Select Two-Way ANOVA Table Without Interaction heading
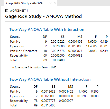 [50, 79]
